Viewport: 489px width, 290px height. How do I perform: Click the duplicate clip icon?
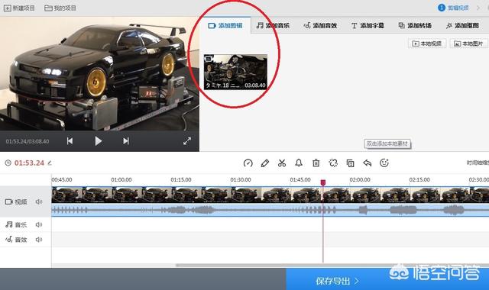[350, 163]
